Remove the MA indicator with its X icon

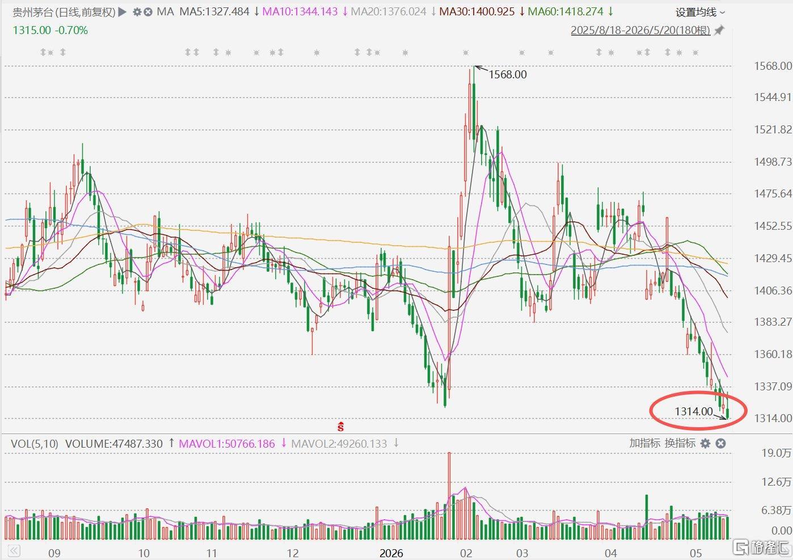[148, 12]
